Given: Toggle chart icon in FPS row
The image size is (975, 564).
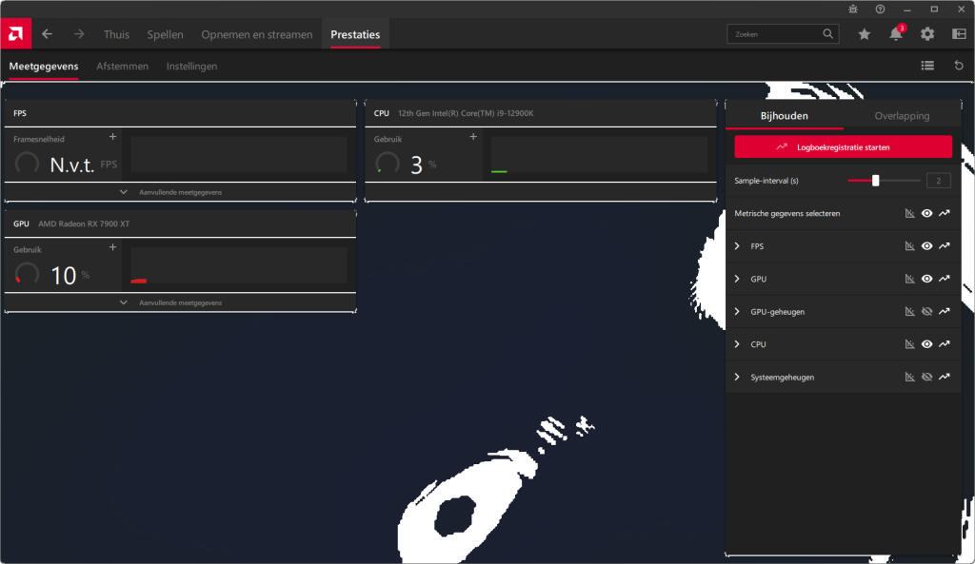Looking at the screenshot, I should click(909, 246).
